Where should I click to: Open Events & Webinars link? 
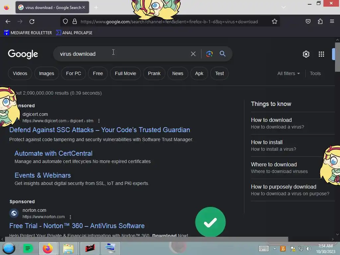43,175
